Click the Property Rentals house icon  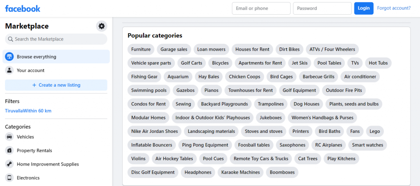(x=9, y=150)
